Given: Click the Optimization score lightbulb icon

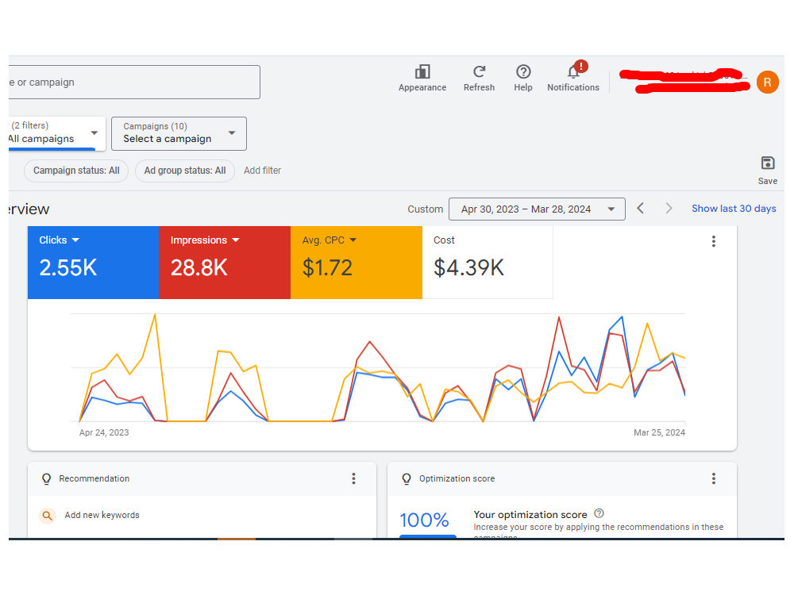Looking at the screenshot, I should (x=406, y=479).
